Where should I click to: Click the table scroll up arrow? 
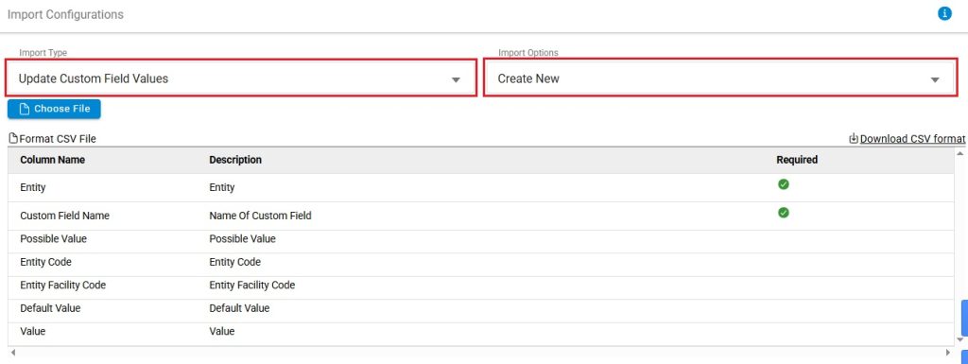click(x=960, y=152)
